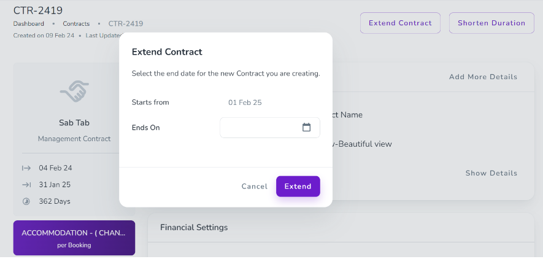543x259 pixels.
Task: Click the Extend Contract button in header
Action: [x=400, y=23]
